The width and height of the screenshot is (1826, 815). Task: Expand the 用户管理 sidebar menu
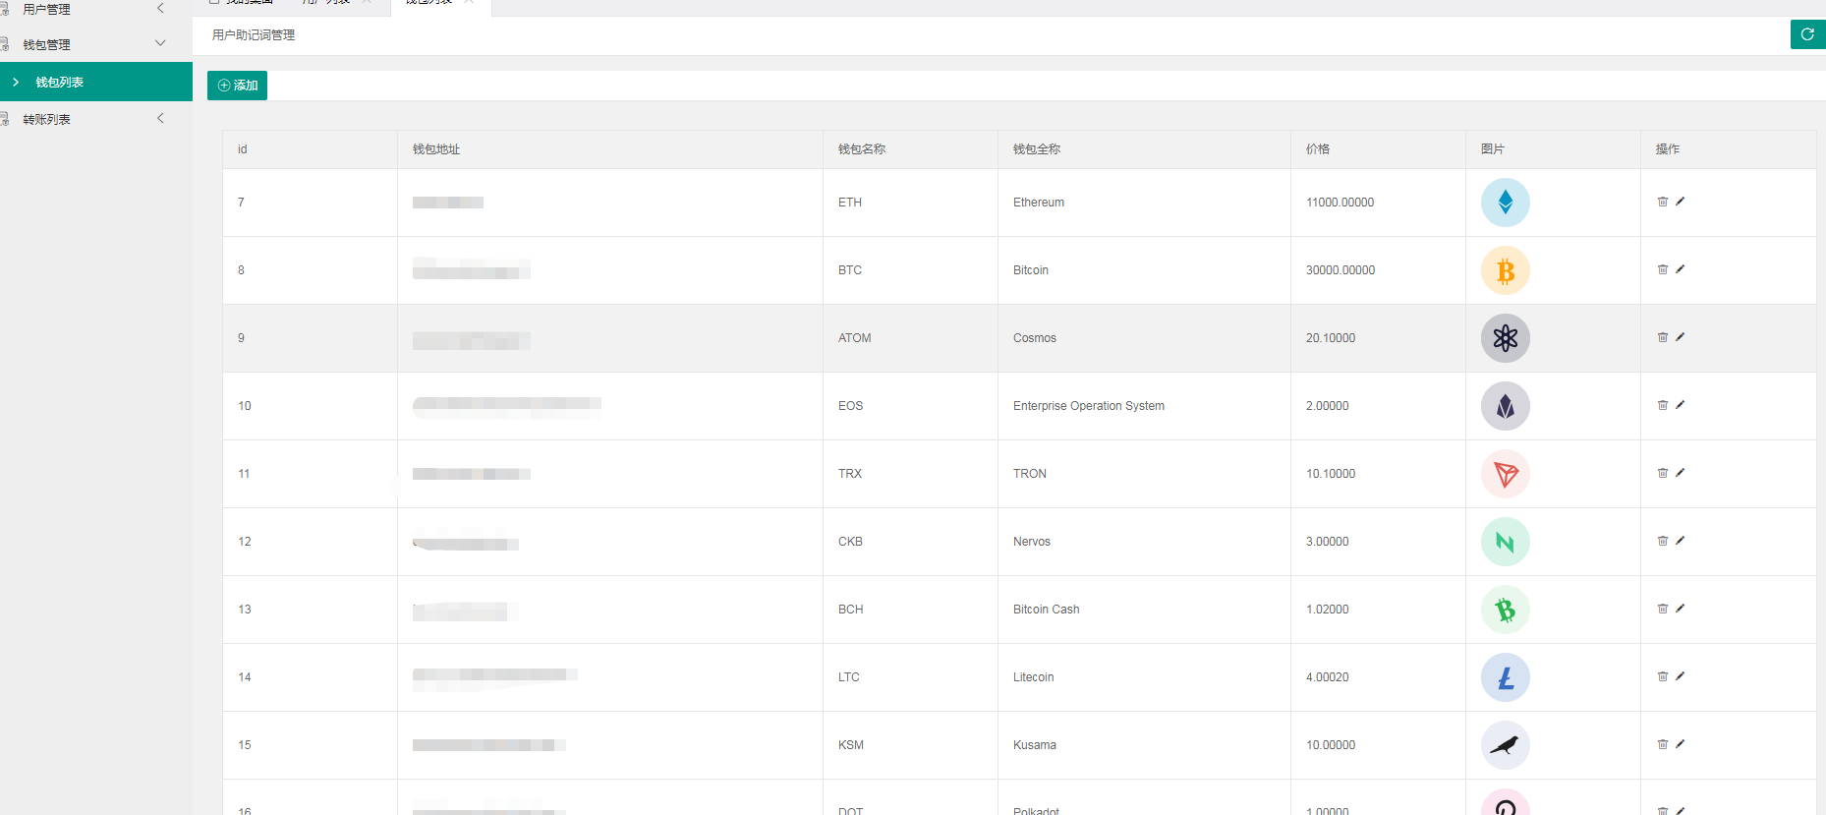[46, 9]
